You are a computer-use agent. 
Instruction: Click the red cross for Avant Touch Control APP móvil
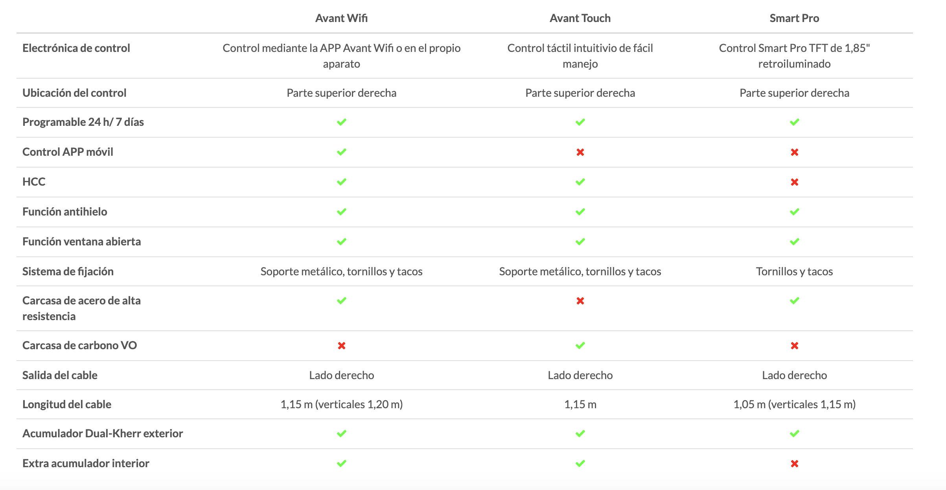(x=580, y=152)
